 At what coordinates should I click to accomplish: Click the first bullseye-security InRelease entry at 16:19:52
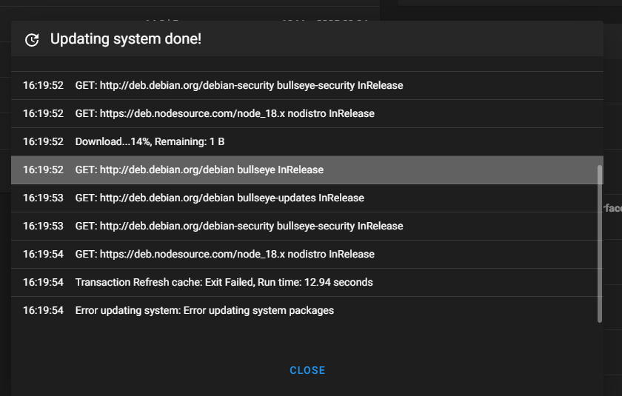tap(307, 85)
